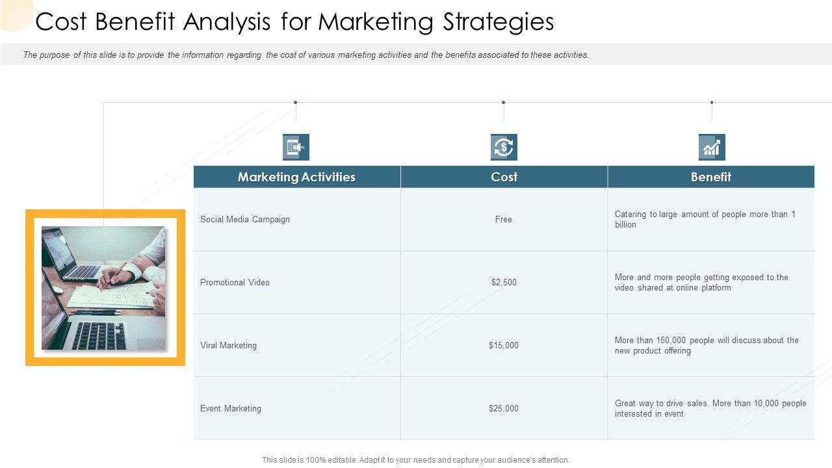Click the slide purpose description text

pyautogui.click(x=306, y=55)
